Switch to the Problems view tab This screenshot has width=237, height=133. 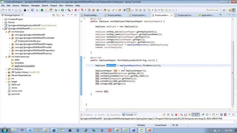[88, 115]
